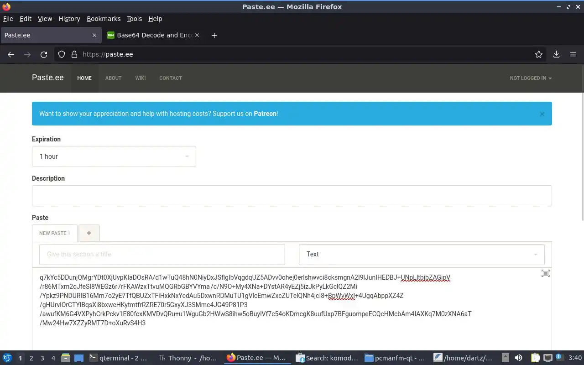The image size is (584, 365).
Task: Focus the Description input field
Action: [292, 196]
